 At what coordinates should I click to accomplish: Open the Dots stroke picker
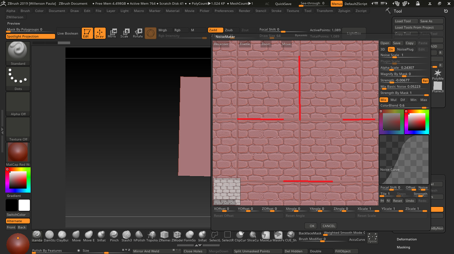[x=18, y=79]
